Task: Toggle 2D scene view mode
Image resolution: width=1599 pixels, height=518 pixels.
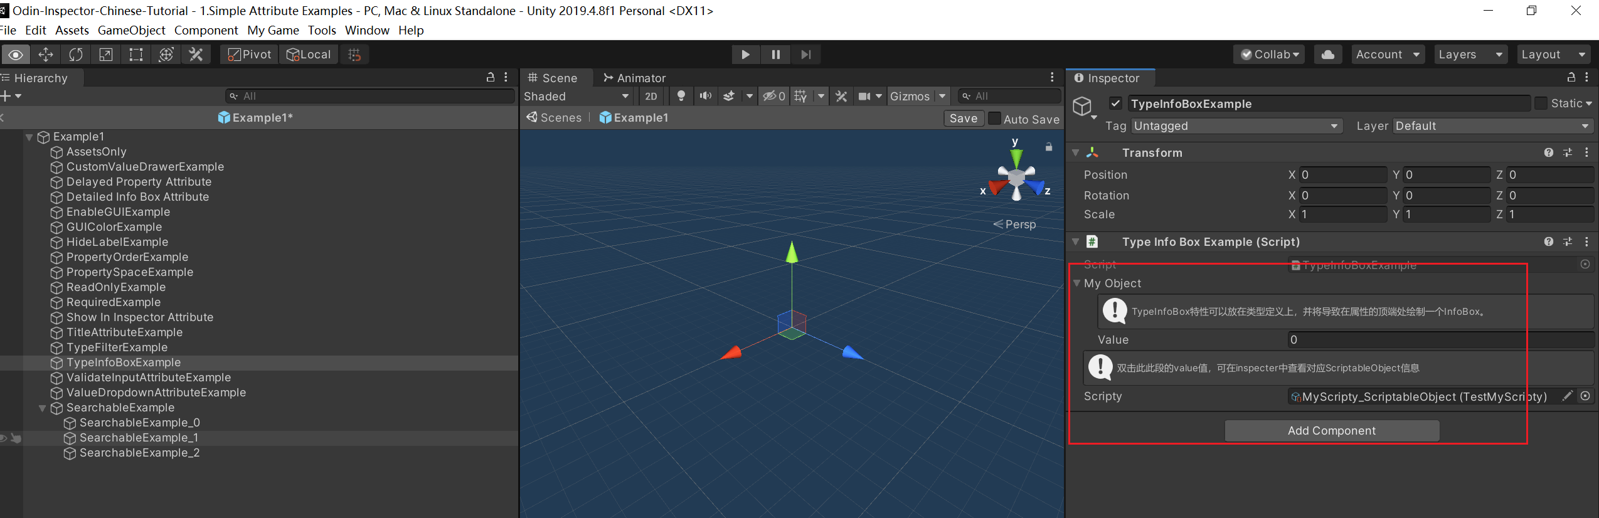Action: click(651, 96)
